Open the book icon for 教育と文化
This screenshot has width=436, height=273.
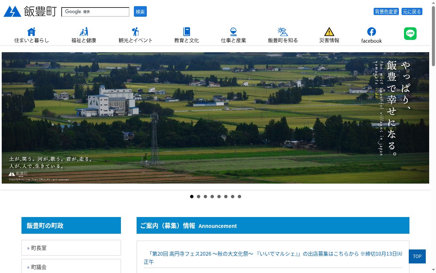click(187, 32)
